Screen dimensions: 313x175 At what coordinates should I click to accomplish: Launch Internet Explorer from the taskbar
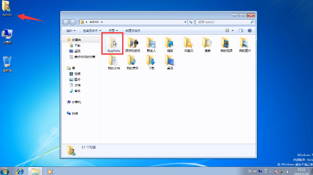(20, 171)
